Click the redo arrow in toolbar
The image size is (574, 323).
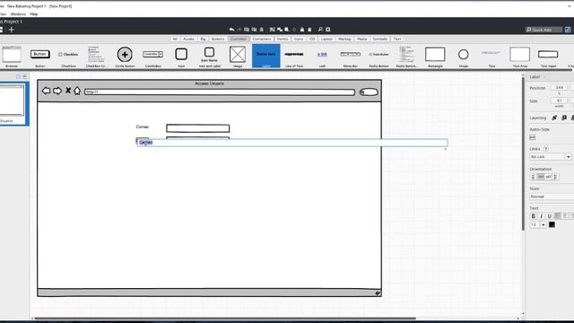pos(239,30)
